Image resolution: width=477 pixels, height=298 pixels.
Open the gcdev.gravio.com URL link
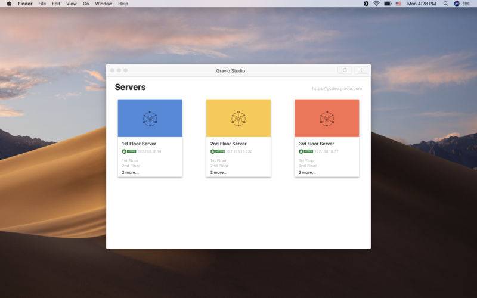click(x=337, y=88)
